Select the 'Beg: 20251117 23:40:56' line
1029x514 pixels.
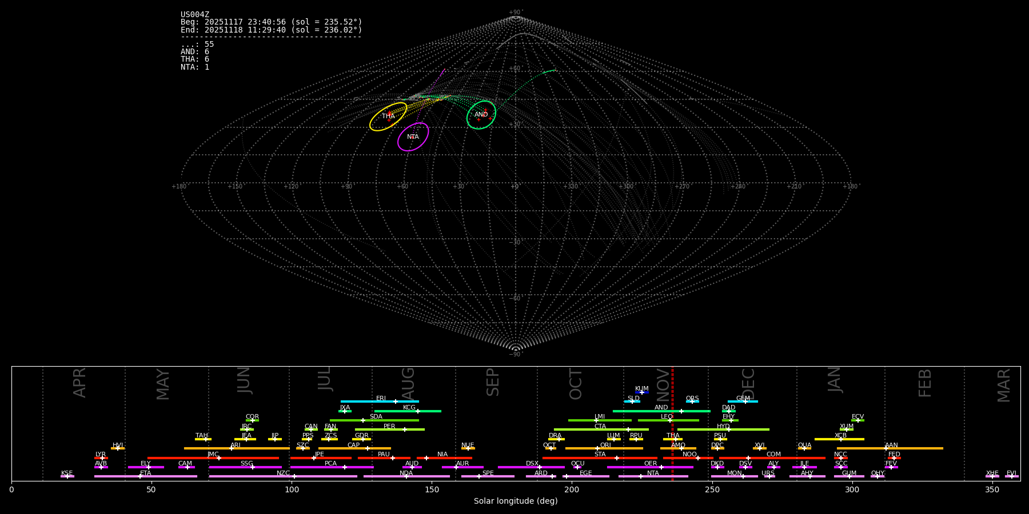(272, 22)
